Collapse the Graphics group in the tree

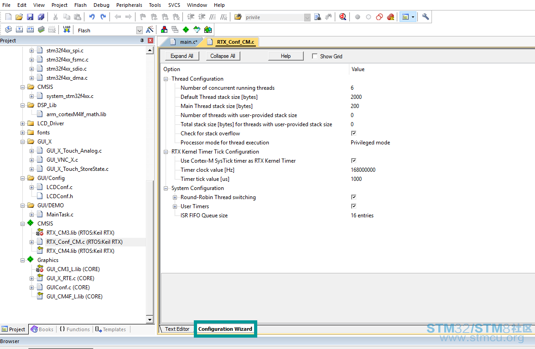pyautogui.click(x=22, y=261)
